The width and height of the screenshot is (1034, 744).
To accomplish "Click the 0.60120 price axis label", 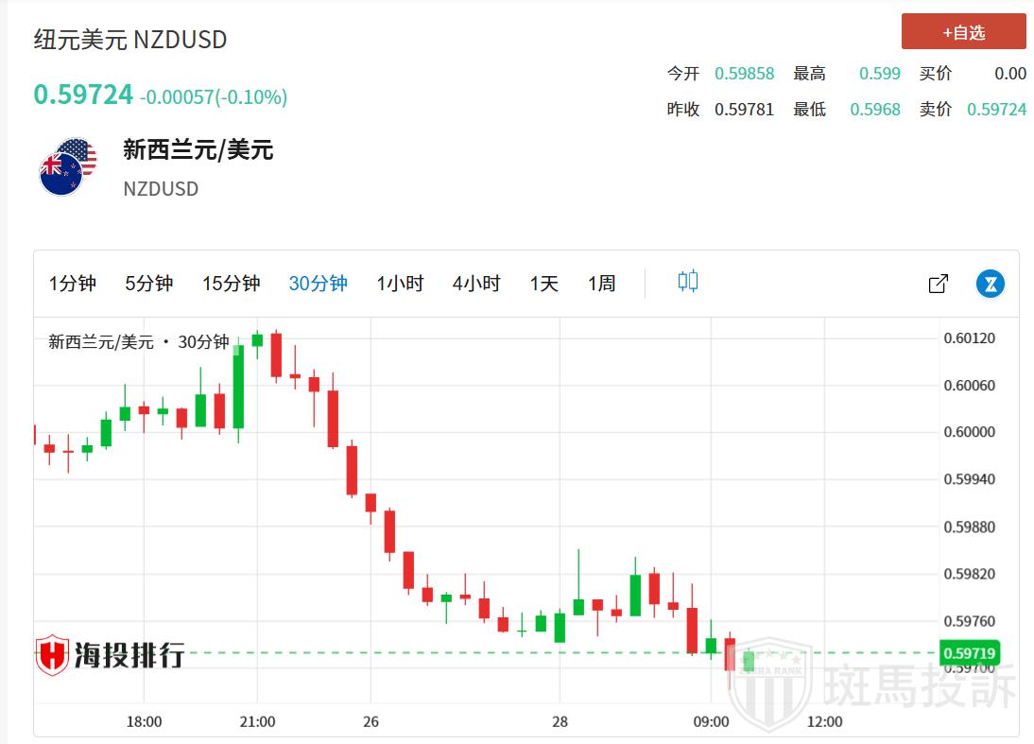I will tap(969, 338).
